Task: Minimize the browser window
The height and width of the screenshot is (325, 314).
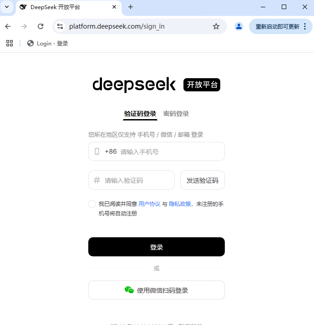Action: click(263, 7)
